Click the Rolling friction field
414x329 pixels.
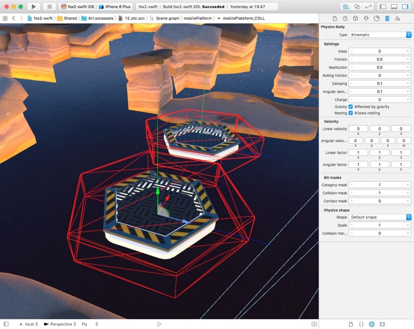[380, 75]
